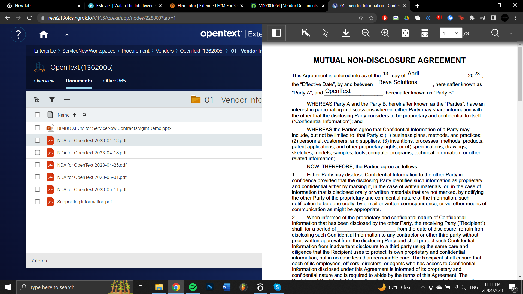Check Supporting Information.pdf
523x294 pixels.
pyautogui.click(x=38, y=202)
